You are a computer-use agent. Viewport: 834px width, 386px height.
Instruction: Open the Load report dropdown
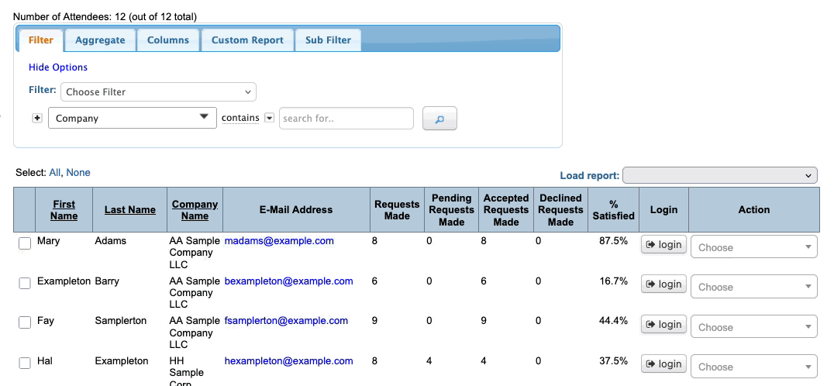[x=719, y=175]
